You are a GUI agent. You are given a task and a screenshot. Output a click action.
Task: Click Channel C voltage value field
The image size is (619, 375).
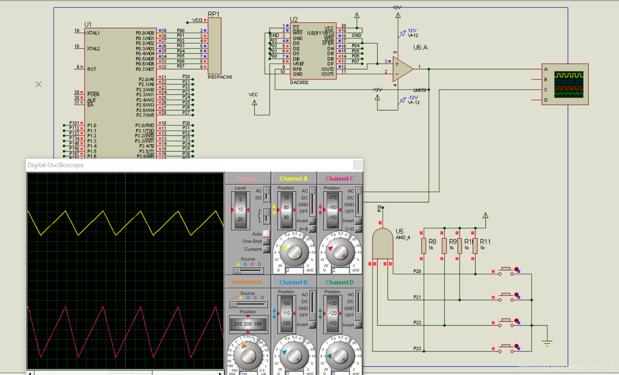coord(341,270)
